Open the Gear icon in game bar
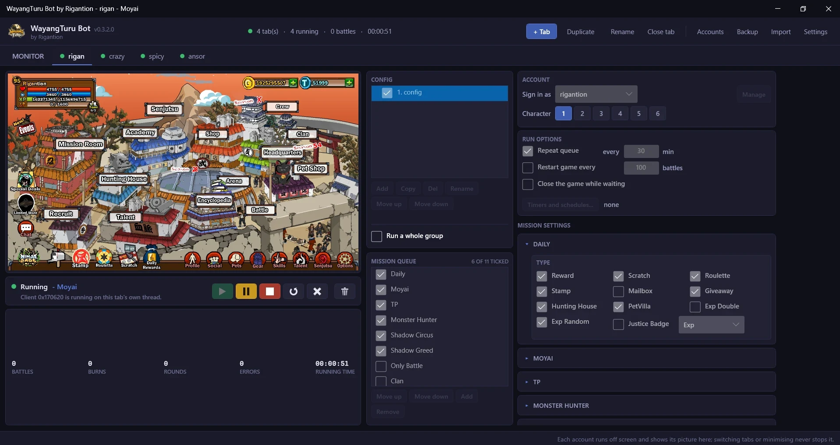Screen dimensions: 840x445 tap(258, 260)
